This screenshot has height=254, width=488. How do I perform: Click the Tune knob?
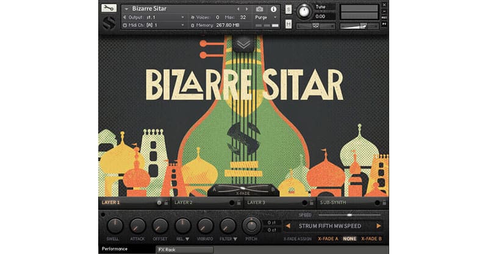(304, 12)
